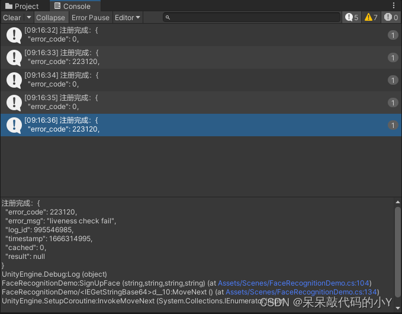Viewport: 402px width, 314px height.
Task: Open the Console panel kebab menu
Action: (394, 6)
